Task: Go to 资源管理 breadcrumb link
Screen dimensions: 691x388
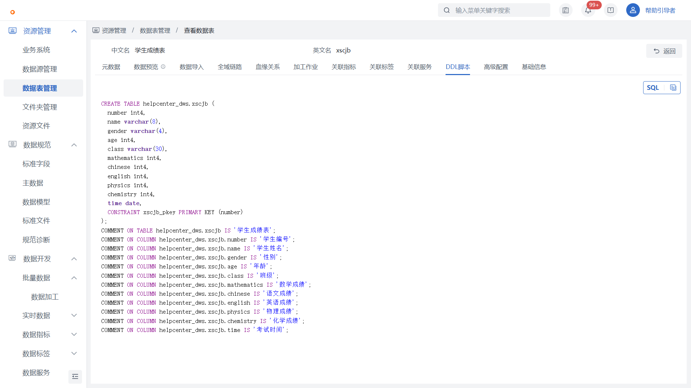Action: pyautogui.click(x=114, y=31)
